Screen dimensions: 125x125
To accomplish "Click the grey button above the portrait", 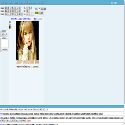I will point(40,19).
